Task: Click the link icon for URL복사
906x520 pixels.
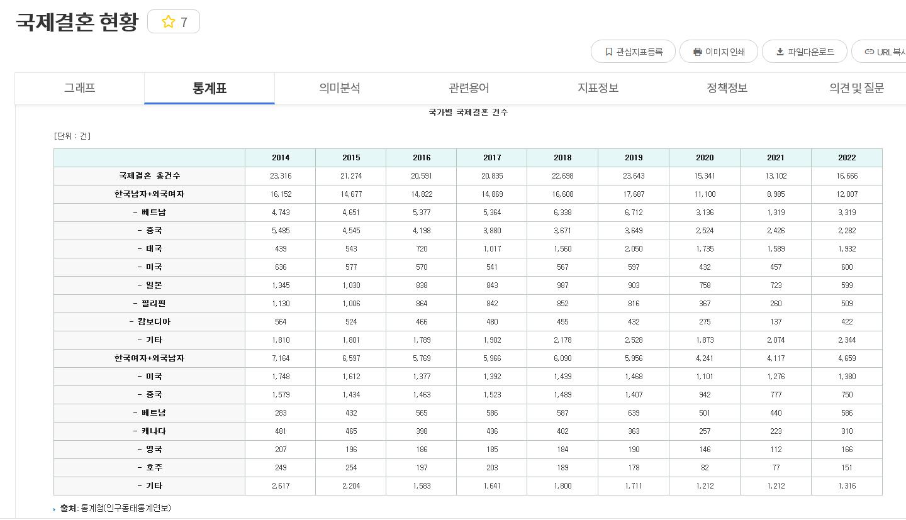Action: [869, 52]
